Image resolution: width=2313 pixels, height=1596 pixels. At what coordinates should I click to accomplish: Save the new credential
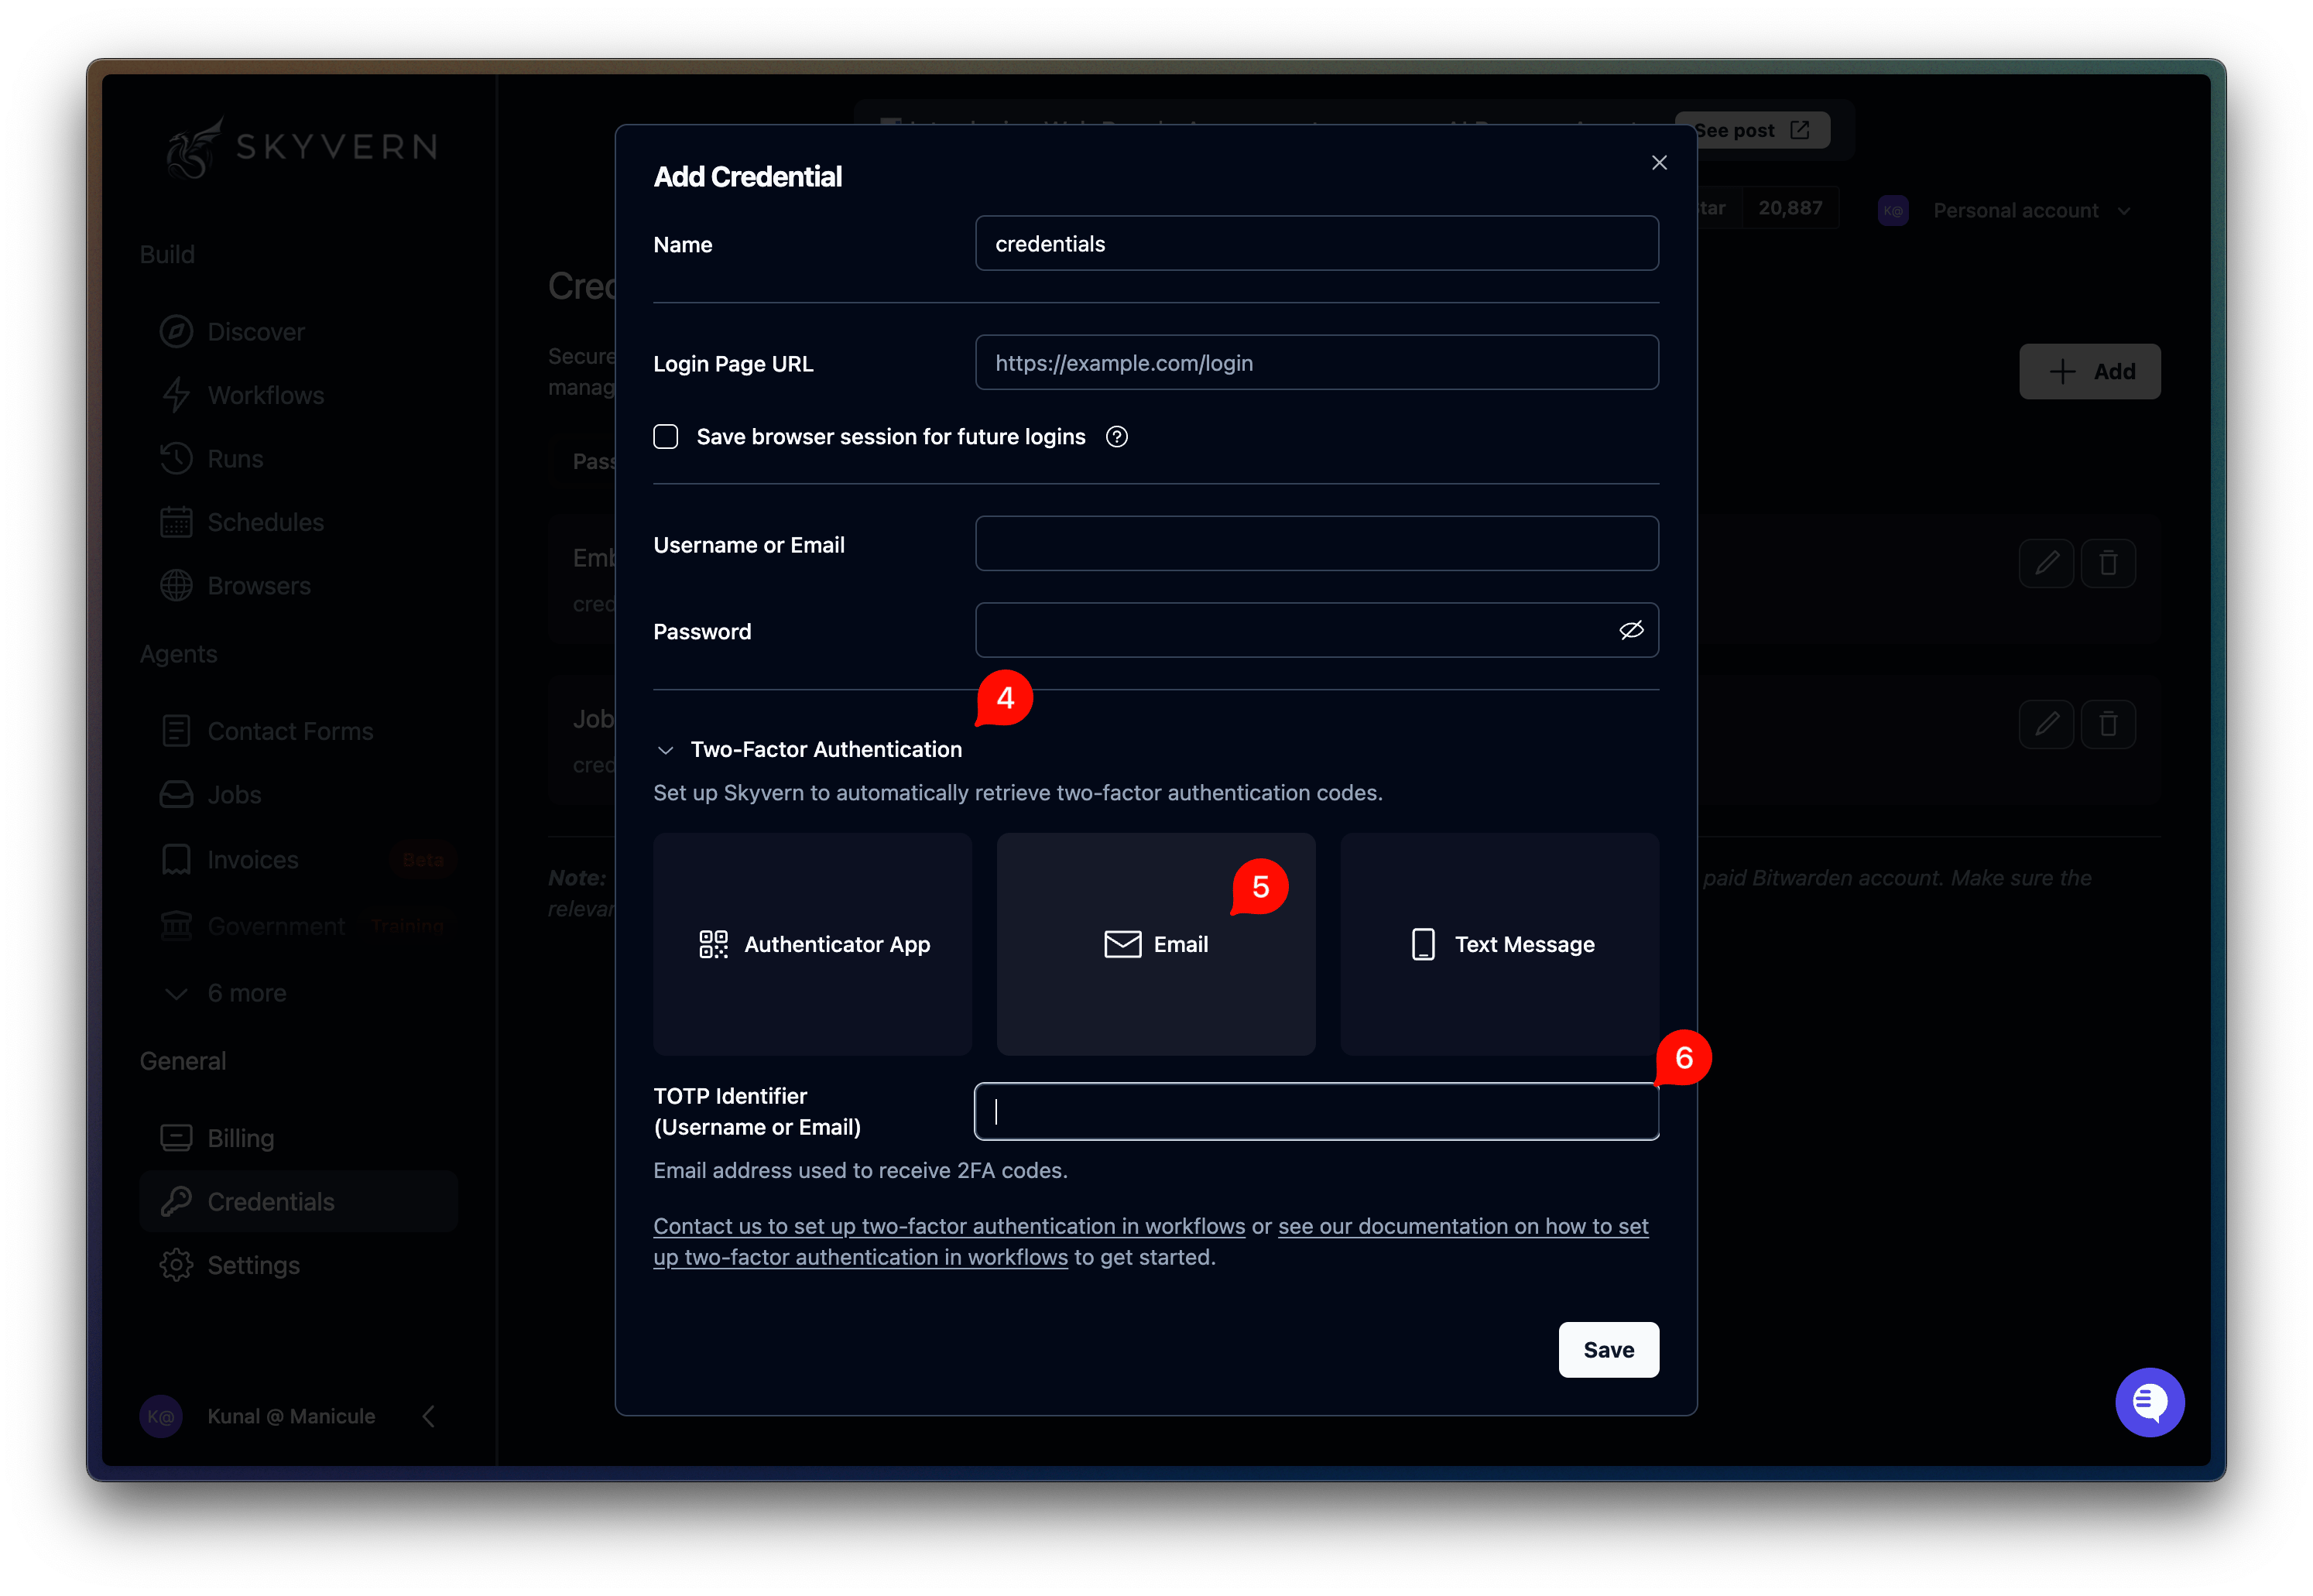pyautogui.click(x=1608, y=1349)
